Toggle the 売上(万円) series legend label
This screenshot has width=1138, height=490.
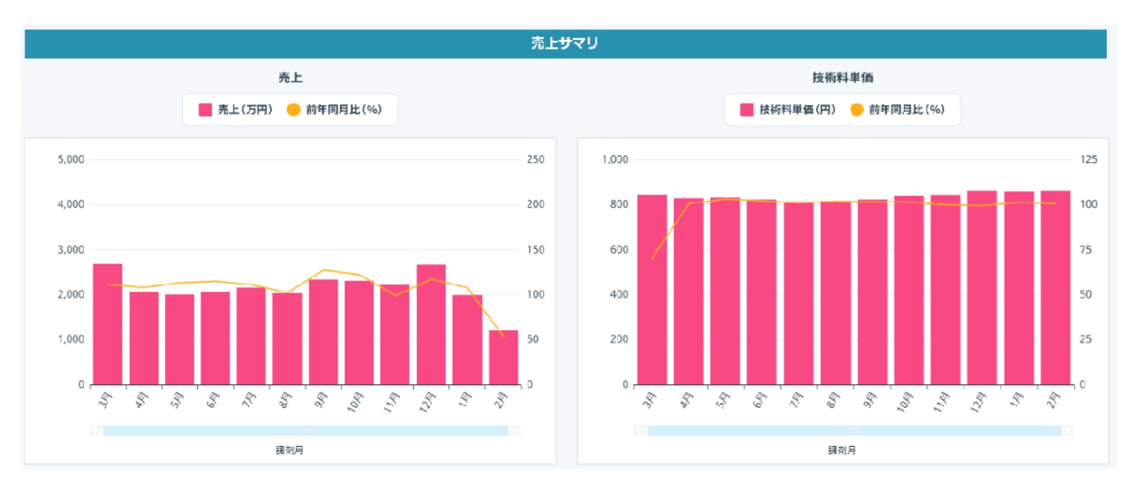pyautogui.click(x=245, y=110)
